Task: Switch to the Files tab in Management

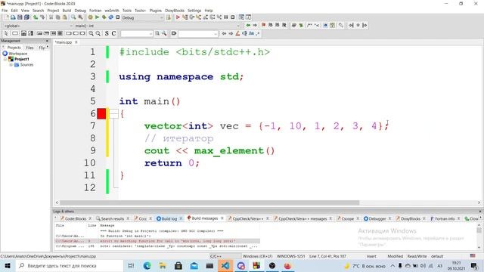Action: [x=30, y=48]
